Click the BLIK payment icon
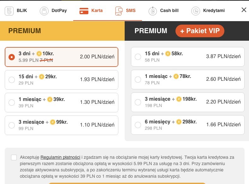 [x=9, y=11]
